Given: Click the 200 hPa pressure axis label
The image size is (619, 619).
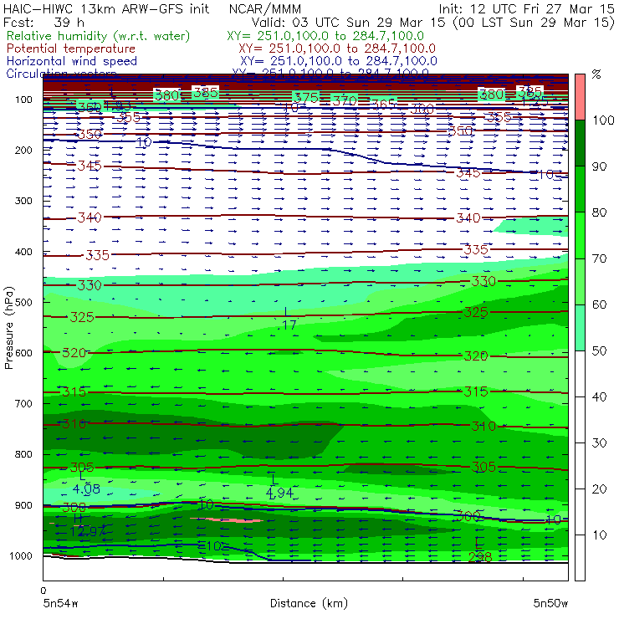Looking at the screenshot, I should pos(23,150).
